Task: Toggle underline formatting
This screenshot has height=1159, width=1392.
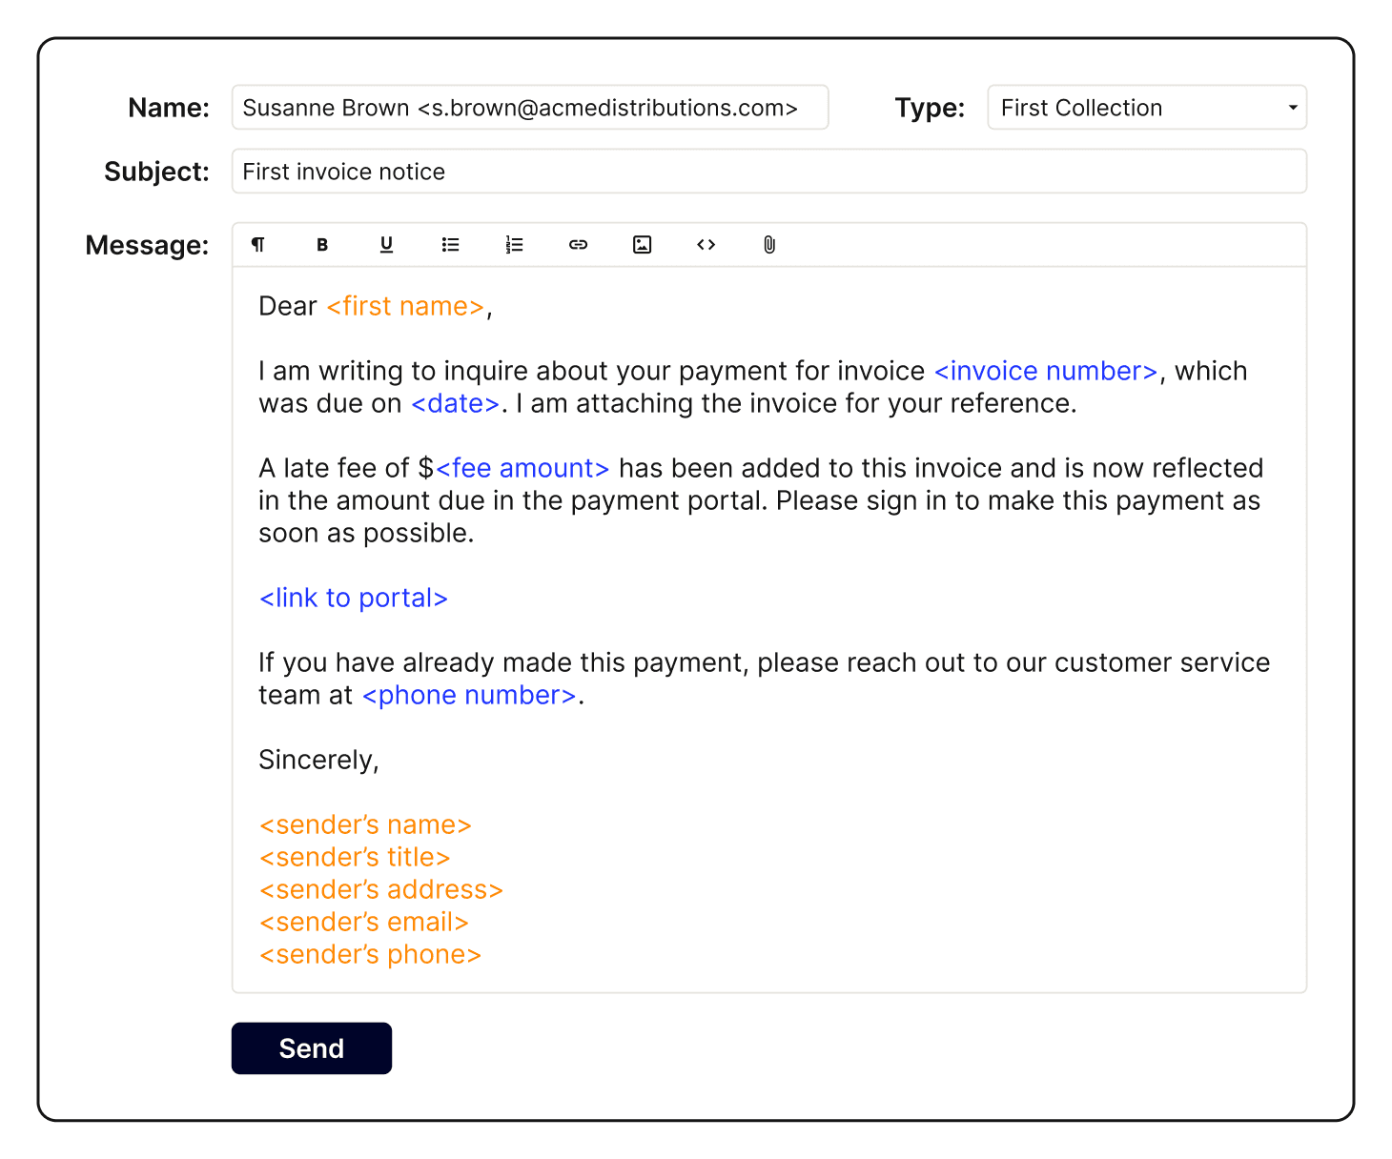Action: (x=386, y=245)
